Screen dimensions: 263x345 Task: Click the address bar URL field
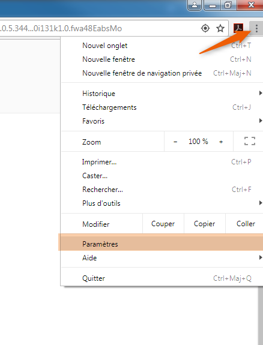click(x=99, y=28)
